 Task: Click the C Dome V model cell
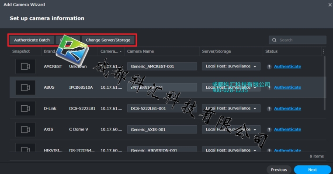(79, 129)
